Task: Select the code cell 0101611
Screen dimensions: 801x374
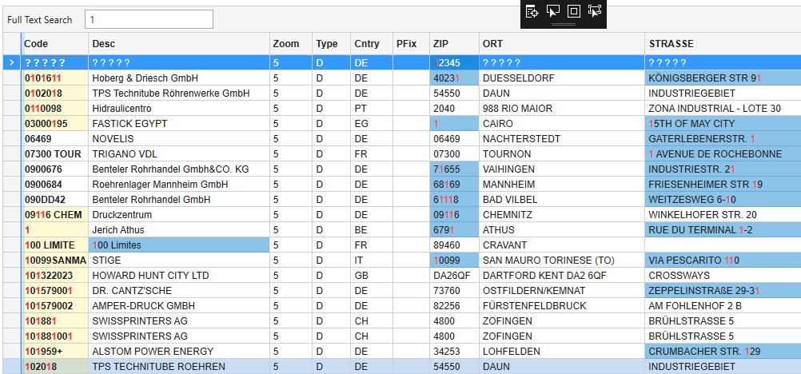Action: tap(54, 78)
